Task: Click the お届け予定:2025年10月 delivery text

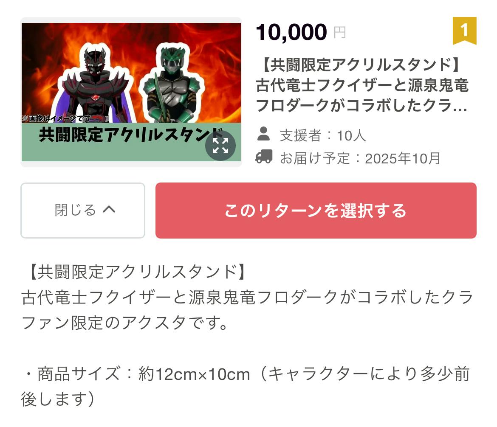Action: pyautogui.click(x=360, y=158)
